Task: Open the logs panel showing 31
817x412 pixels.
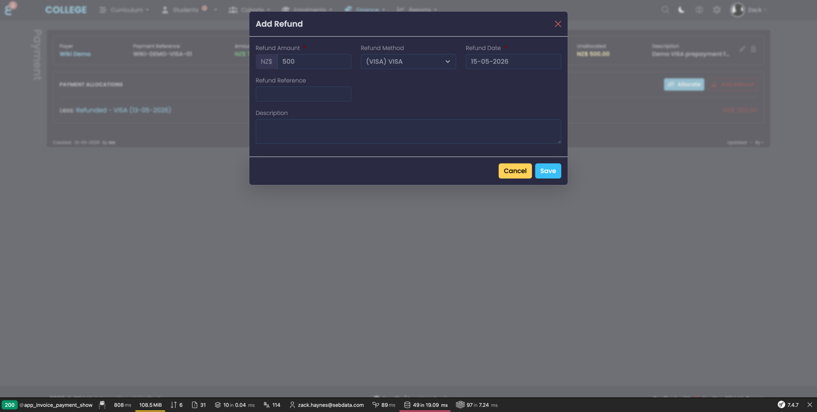Action: [x=199, y=405]
